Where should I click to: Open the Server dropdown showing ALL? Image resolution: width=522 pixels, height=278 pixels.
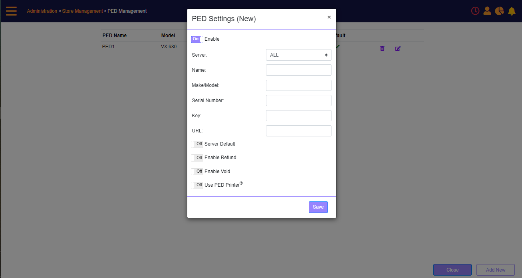299,55
